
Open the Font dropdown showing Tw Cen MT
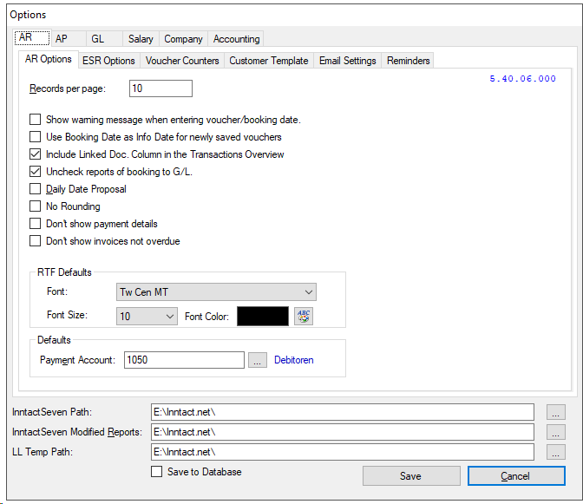coord(216,292)
